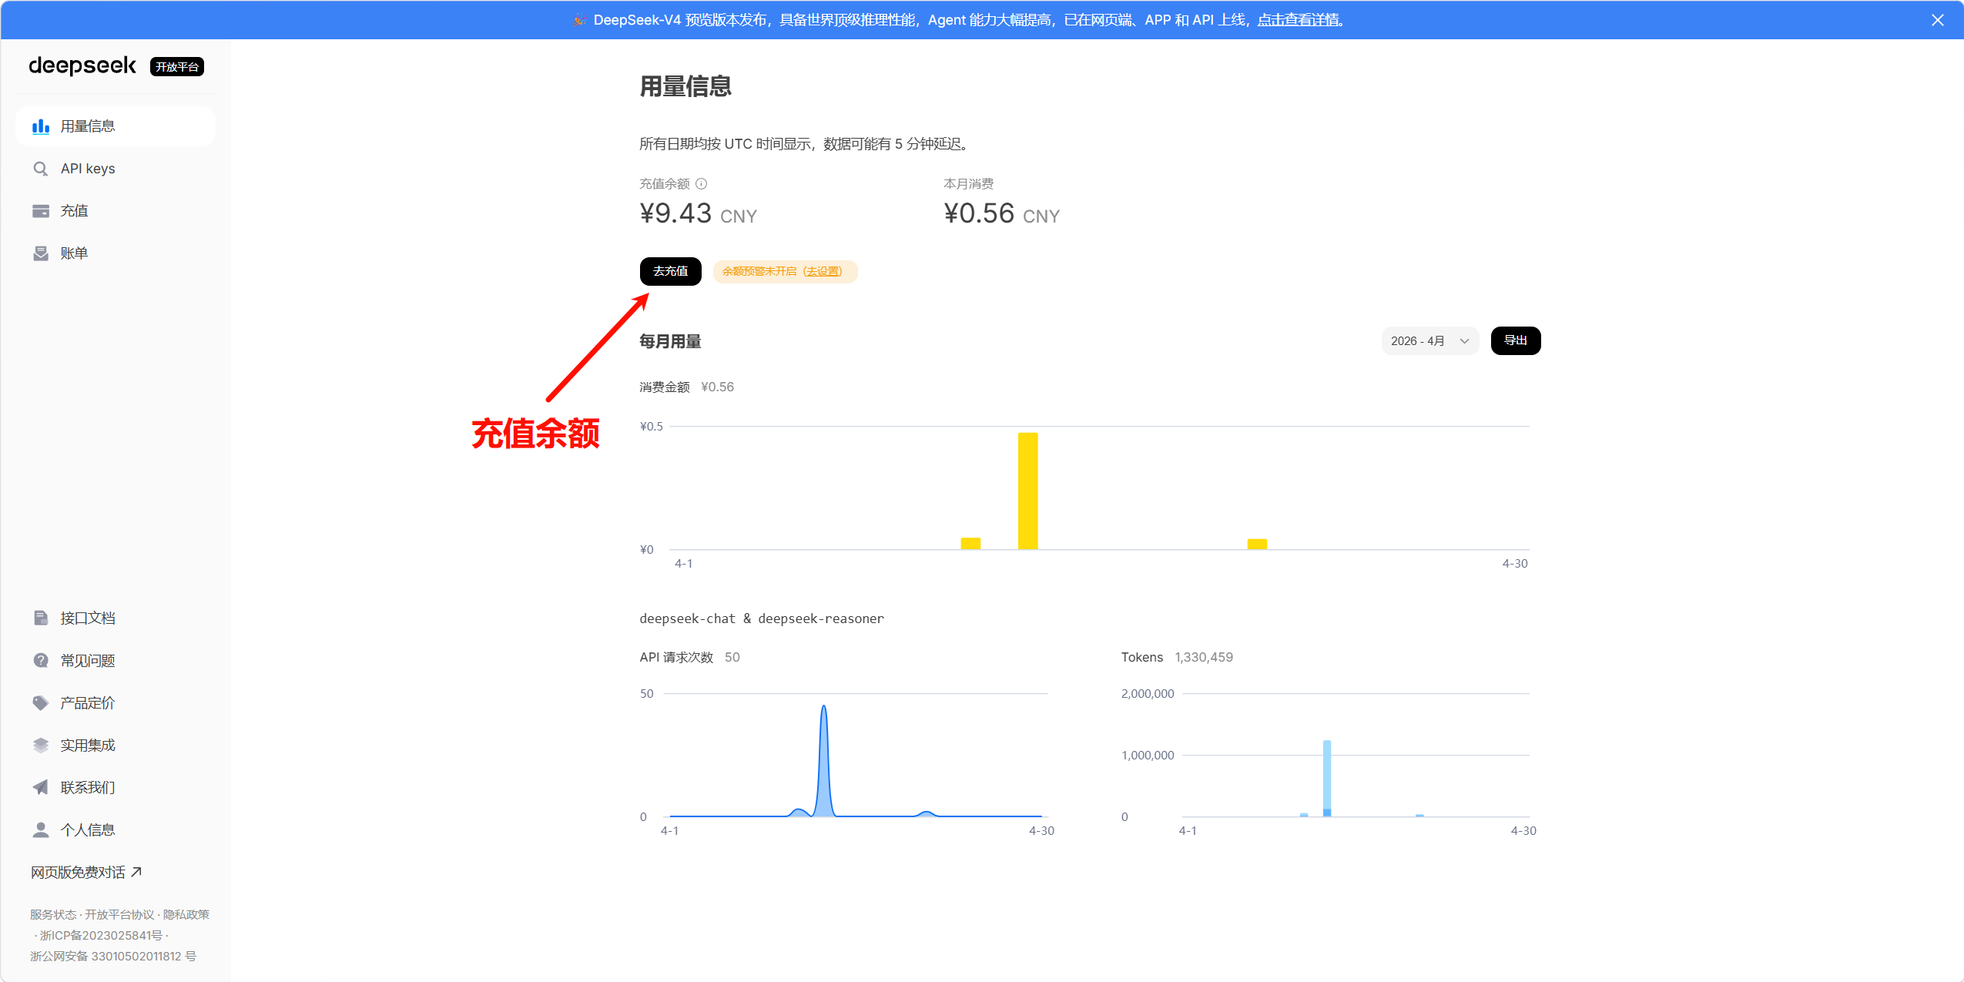This screenshot has width=1964, height=982.
Task: Click the 充值 wallet card icon
Action: (41, 211)
